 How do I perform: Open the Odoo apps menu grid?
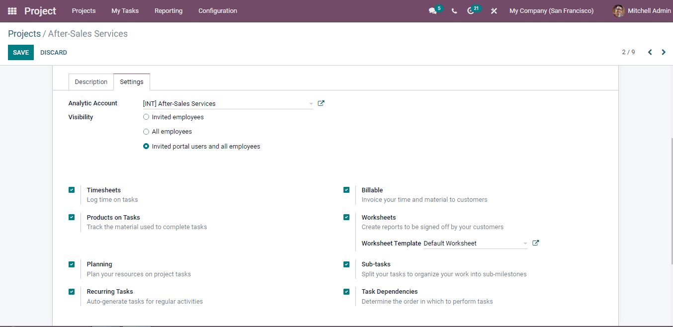(x=12, y=10)
